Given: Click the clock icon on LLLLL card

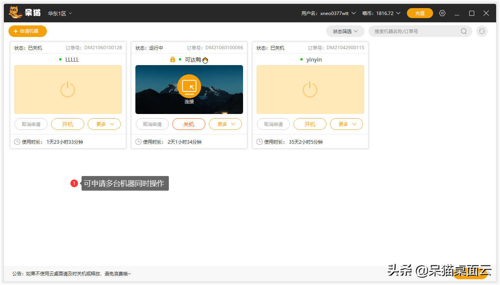Looking at the screenshot, I should pyautogui.click(x=17, y=142).
